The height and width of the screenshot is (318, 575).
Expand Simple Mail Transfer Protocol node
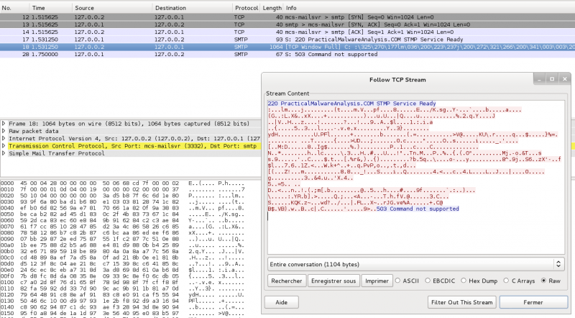point(4,153)
